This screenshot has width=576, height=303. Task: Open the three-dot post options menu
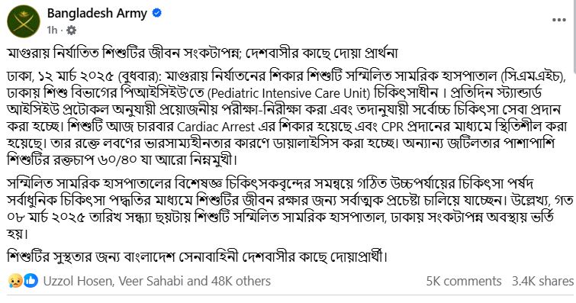tap(559, 20)
